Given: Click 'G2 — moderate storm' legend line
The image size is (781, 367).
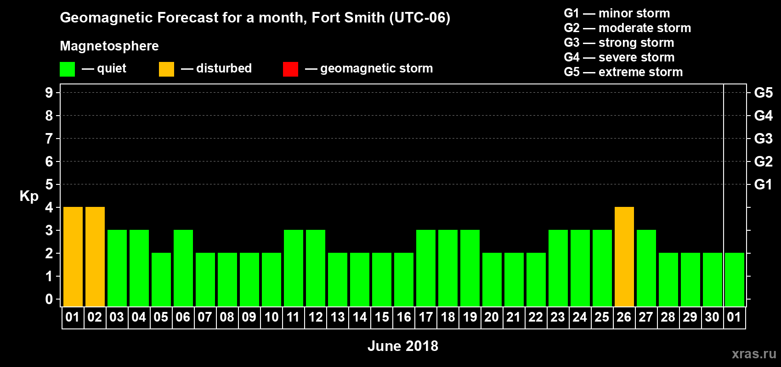Looking at the screenshot, I should pyautogui.click(x=628, y=28).
